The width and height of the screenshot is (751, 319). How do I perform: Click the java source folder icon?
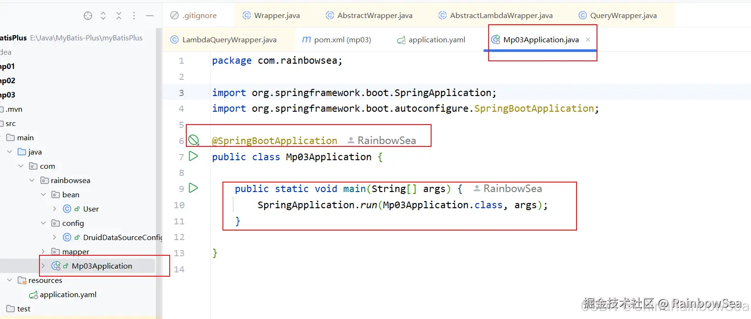[x=21, y=152]
